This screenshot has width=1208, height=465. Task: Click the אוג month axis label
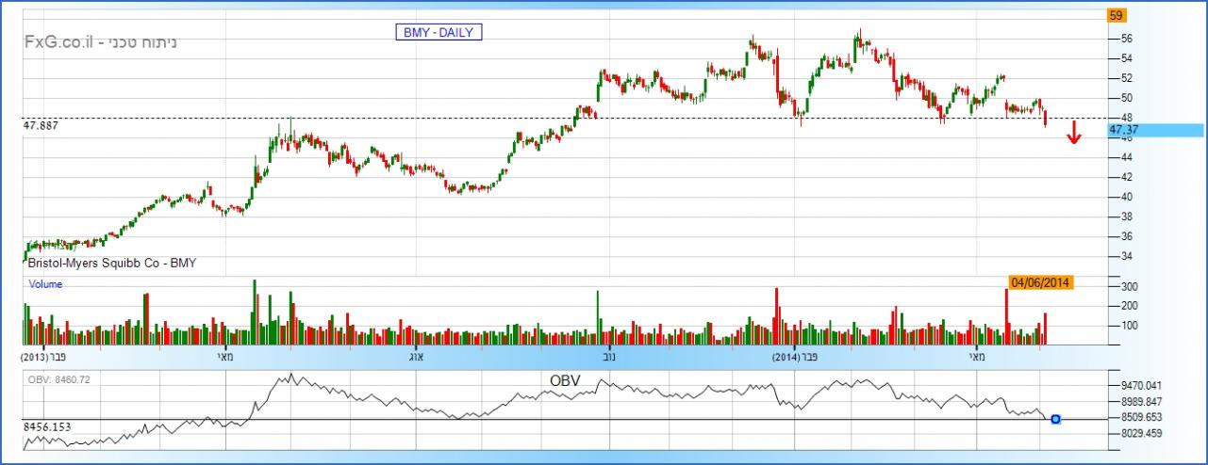coord(418,358)
